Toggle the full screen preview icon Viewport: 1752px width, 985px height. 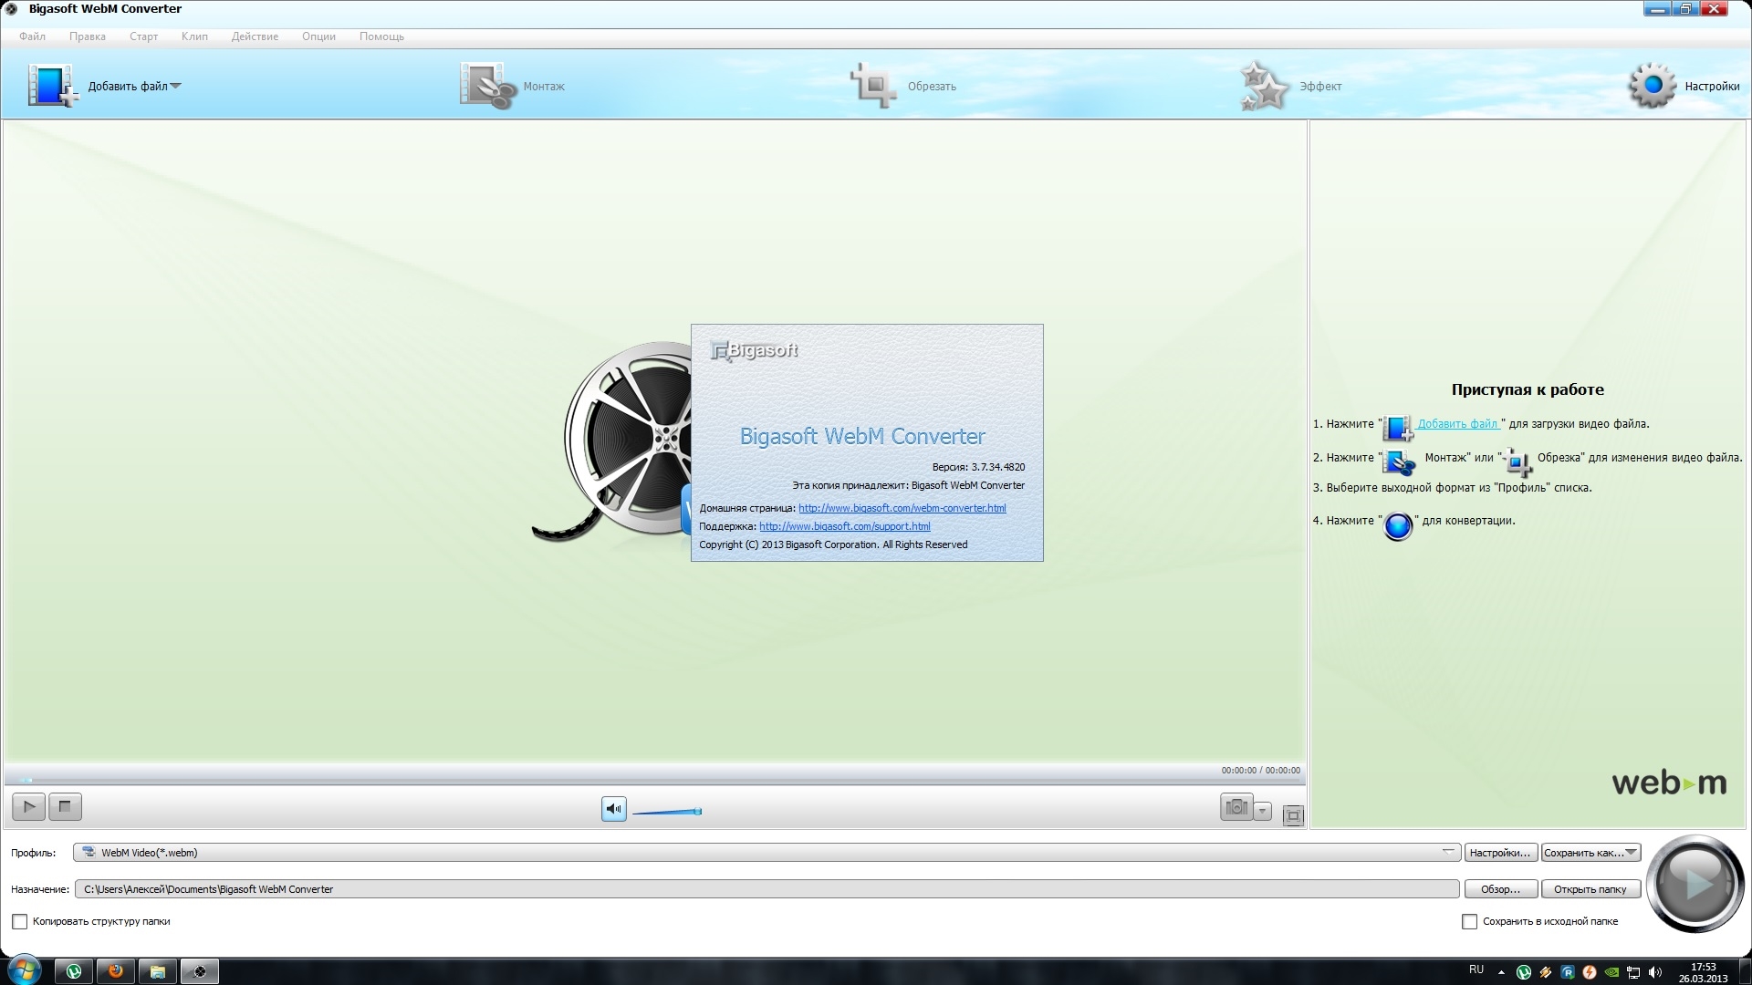pyautogui.click(x=1293, y=815)
